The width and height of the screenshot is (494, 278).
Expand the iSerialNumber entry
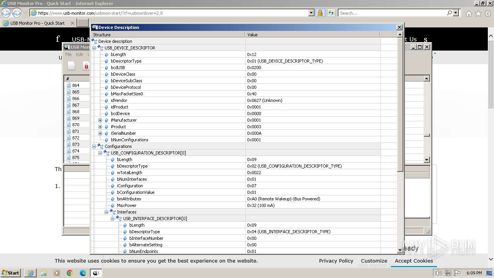pos(100,133)
